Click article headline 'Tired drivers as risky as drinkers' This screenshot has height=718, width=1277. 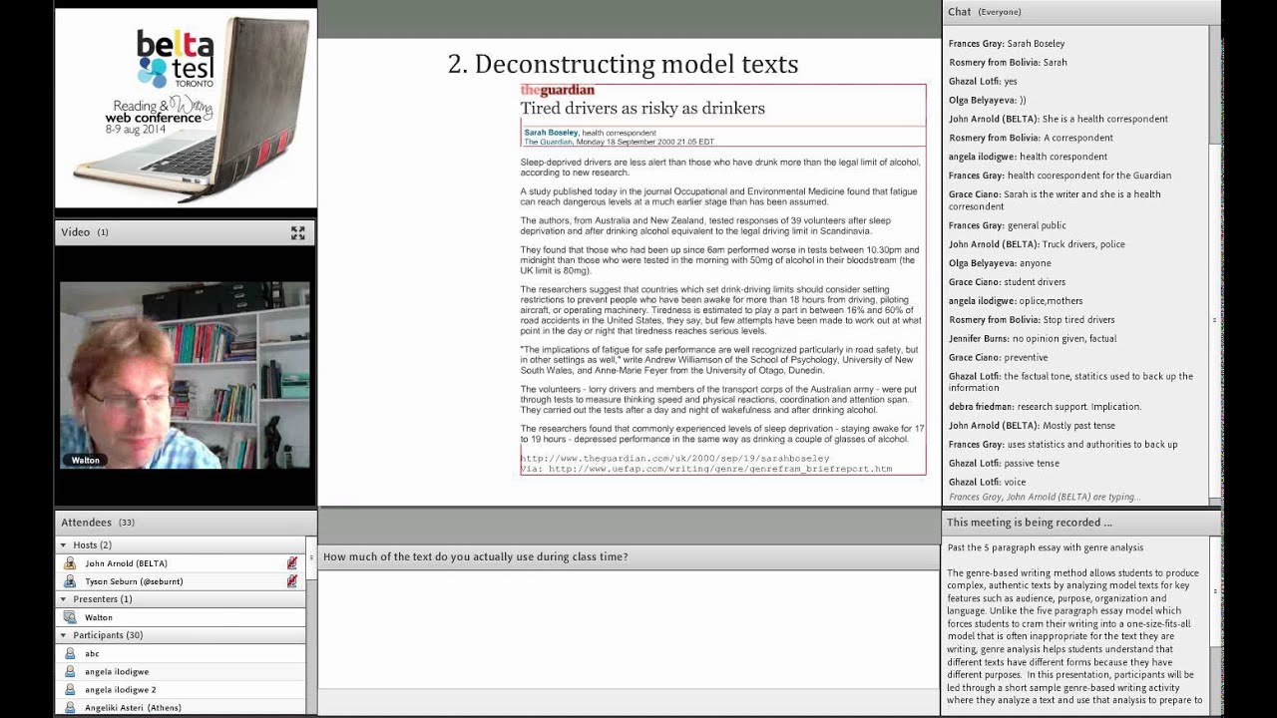[642, 108]
